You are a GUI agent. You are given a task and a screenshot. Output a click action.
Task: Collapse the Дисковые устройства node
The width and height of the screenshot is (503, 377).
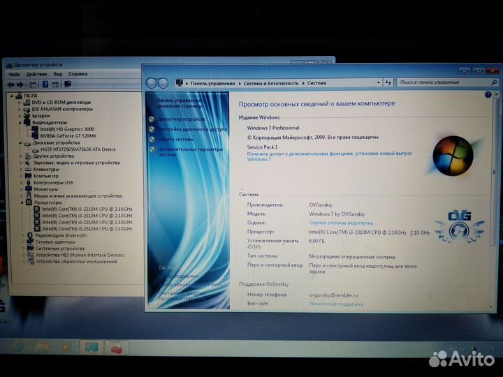coord(20,143)
